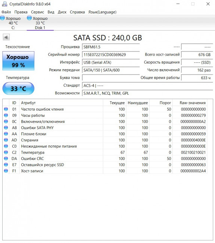Click the blue health orb of C: drive
215x243 pixels.
click(3, 18)
